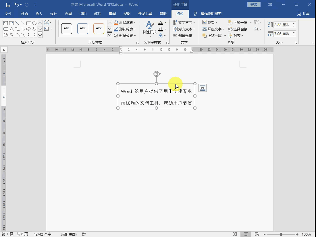Open 文字方向 text direction dropdown
Viewport: 316px width, 237px height.
(184, 23)
